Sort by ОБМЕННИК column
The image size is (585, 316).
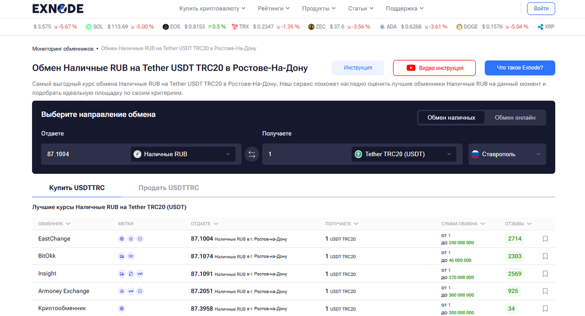(54, 224)
